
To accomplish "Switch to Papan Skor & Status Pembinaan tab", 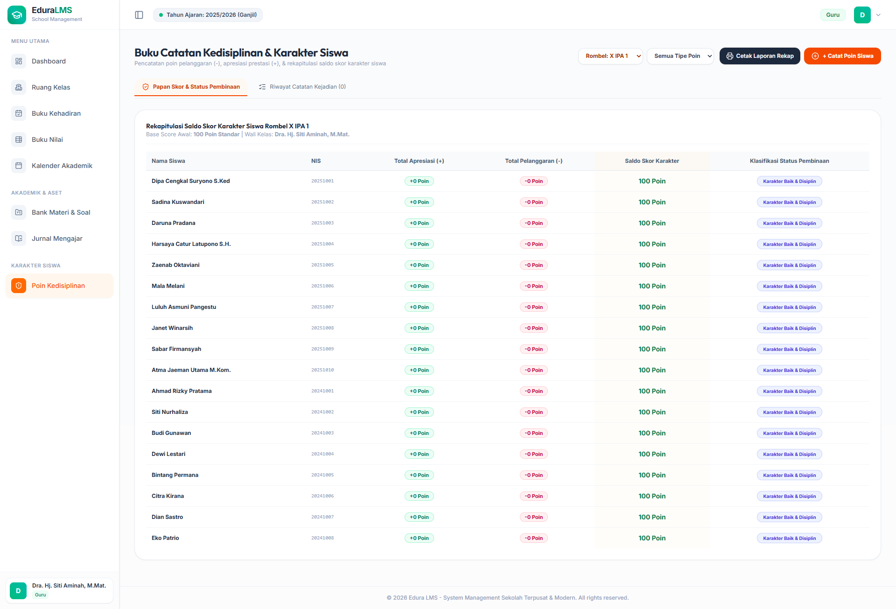I will (191, 87).
